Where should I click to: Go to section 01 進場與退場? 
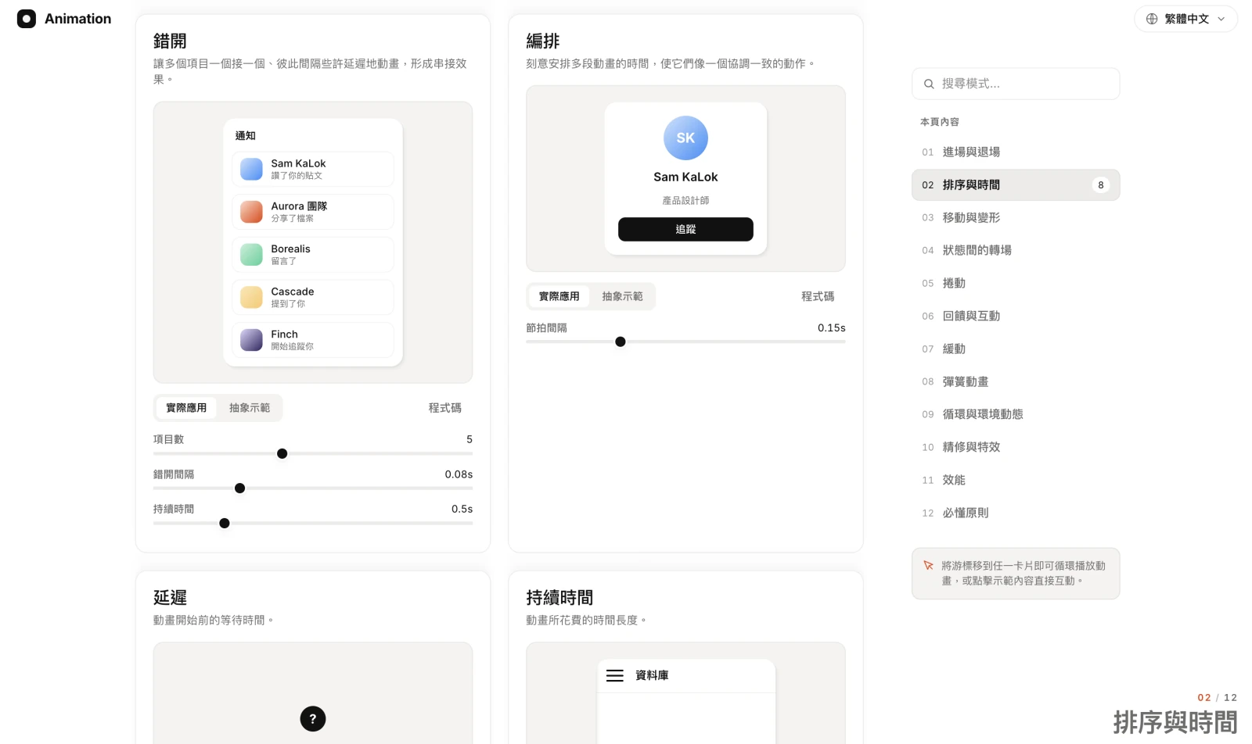coord(1016,152)
